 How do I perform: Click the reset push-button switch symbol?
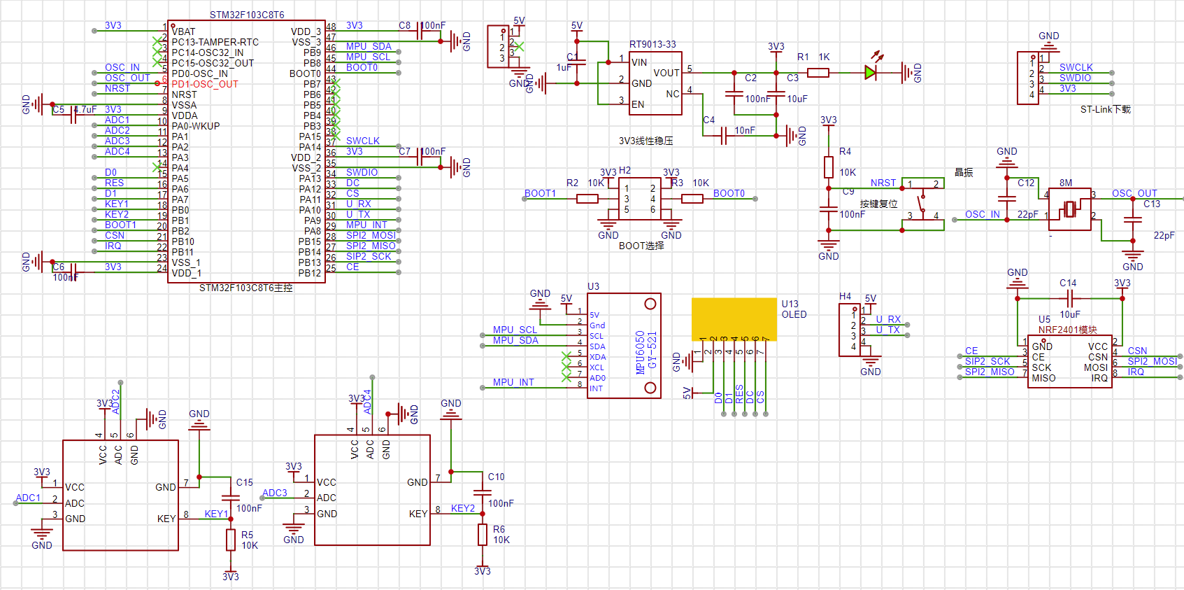[922, 204]
